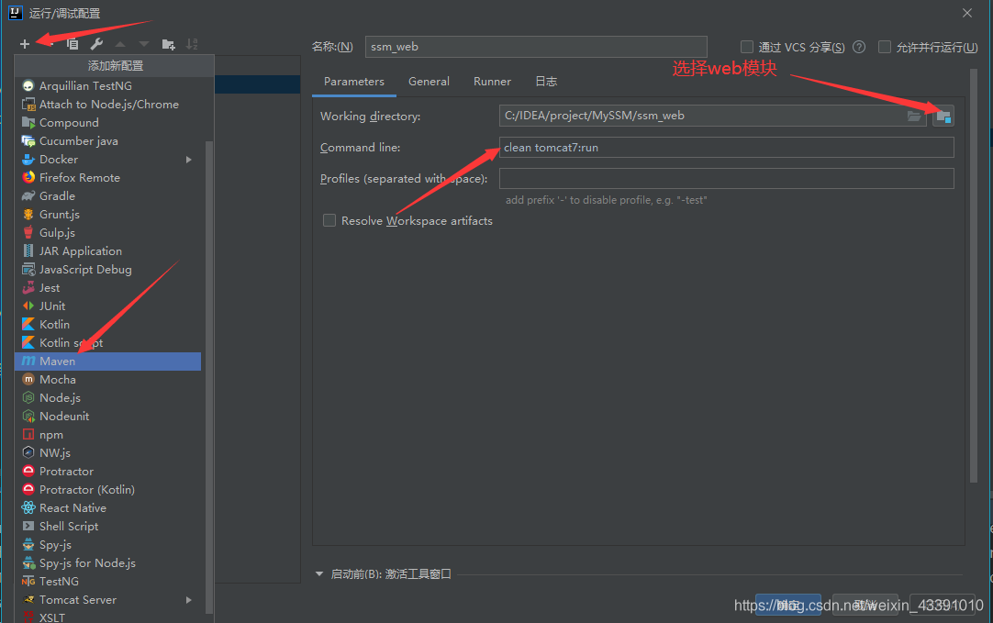
Task: Select the JAR Application icon
Action: [28, 250]
